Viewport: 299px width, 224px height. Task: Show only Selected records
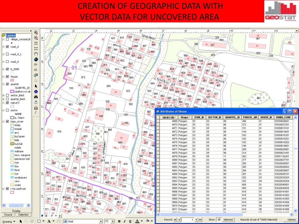228,220
